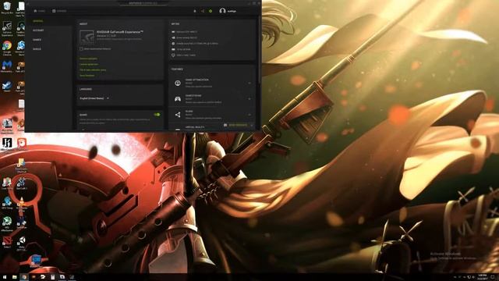The width and height of the screenshot is (499, 281).
Task: Open Google Chrome desktop shortcut
Action: [x=7, y=48]
